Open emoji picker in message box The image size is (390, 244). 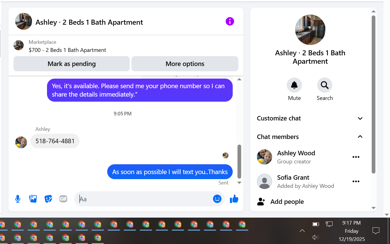[x=217, y=199]
